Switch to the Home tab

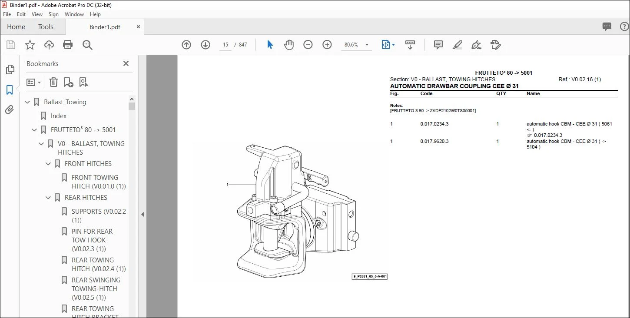click(x=16, y=26)
